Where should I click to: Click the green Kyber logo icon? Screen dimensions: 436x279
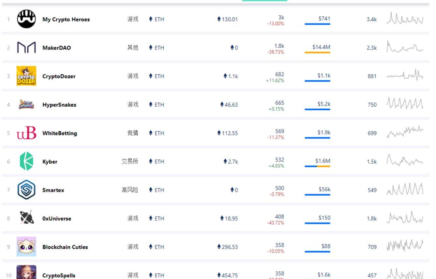(26, 161)
